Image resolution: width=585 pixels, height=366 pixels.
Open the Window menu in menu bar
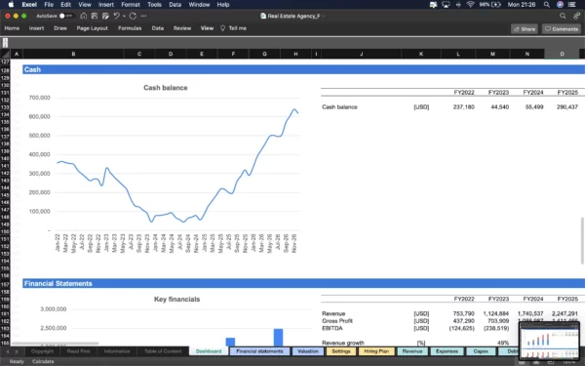(x=199, y=5)
